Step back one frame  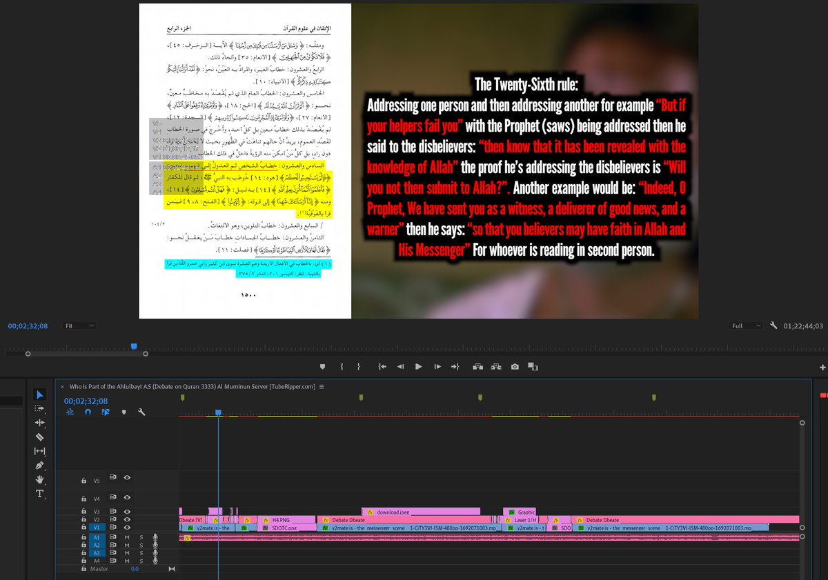tap(400, 367)
